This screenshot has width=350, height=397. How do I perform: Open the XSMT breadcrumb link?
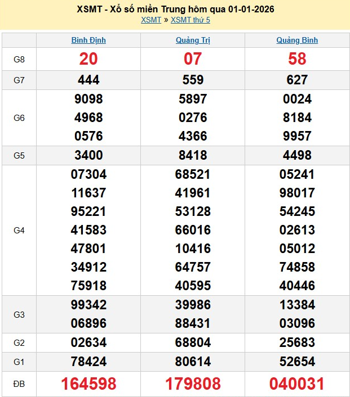(x=150, y=20)
